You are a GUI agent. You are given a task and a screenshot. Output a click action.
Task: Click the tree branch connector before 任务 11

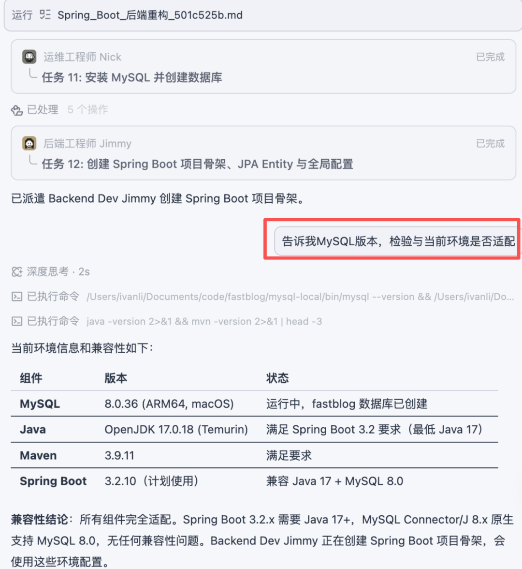tap(33, 74)
